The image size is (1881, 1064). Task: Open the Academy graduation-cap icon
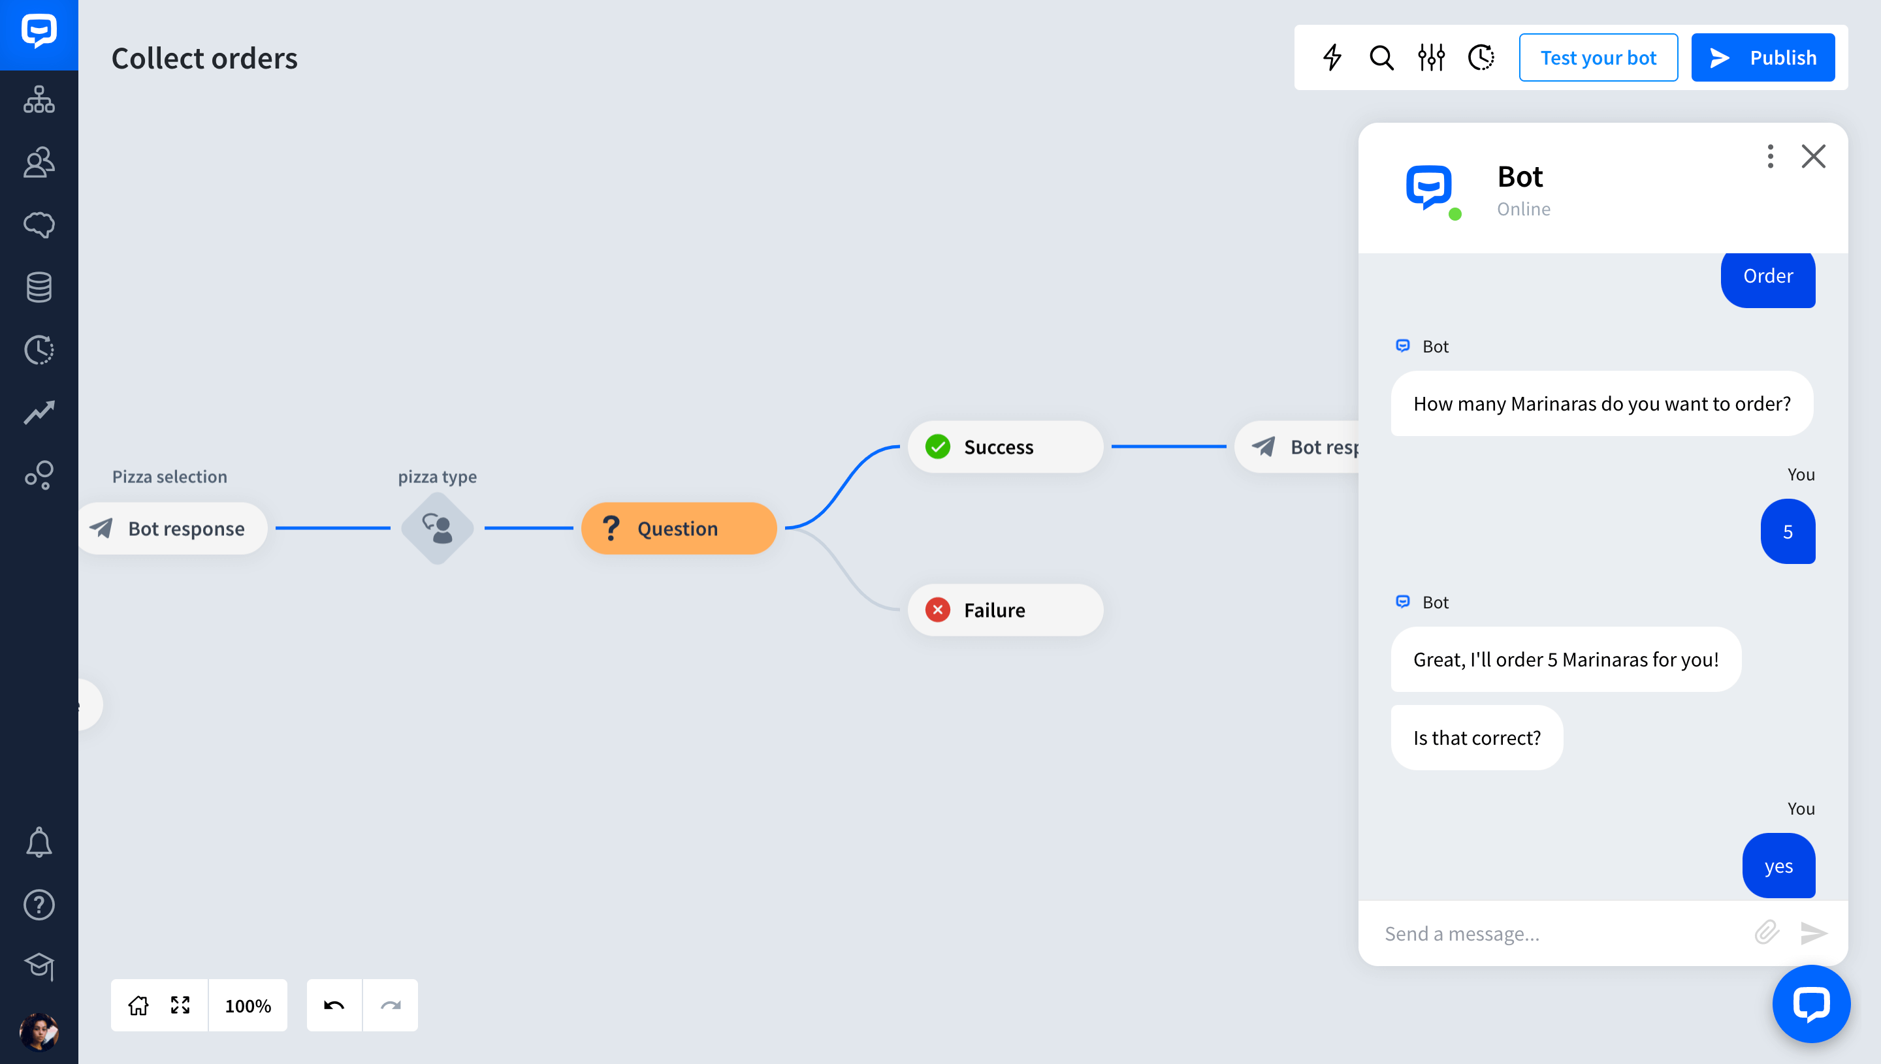pos(39,967)
